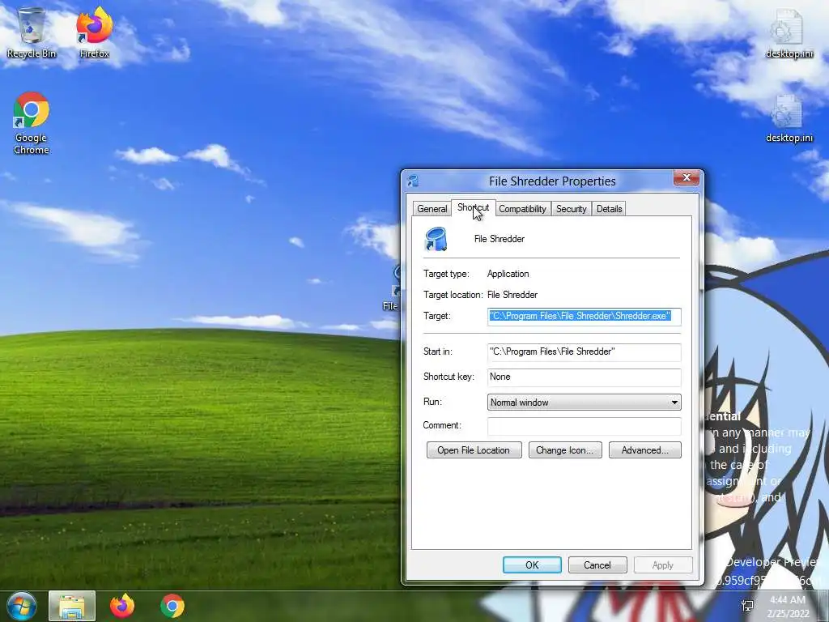Focus the Shortcut key field
This screenshot has height=622, width=829.
tap(584, 377)
